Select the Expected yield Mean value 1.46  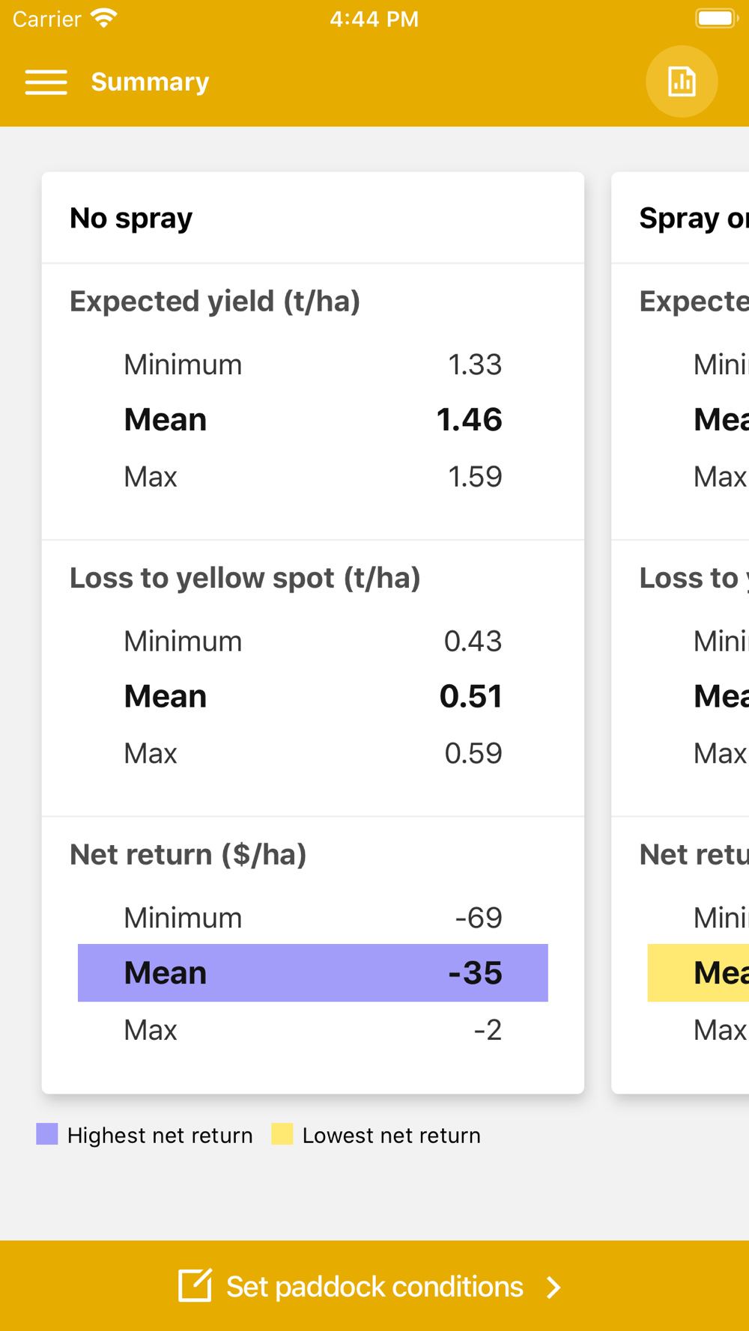(469, 420)
